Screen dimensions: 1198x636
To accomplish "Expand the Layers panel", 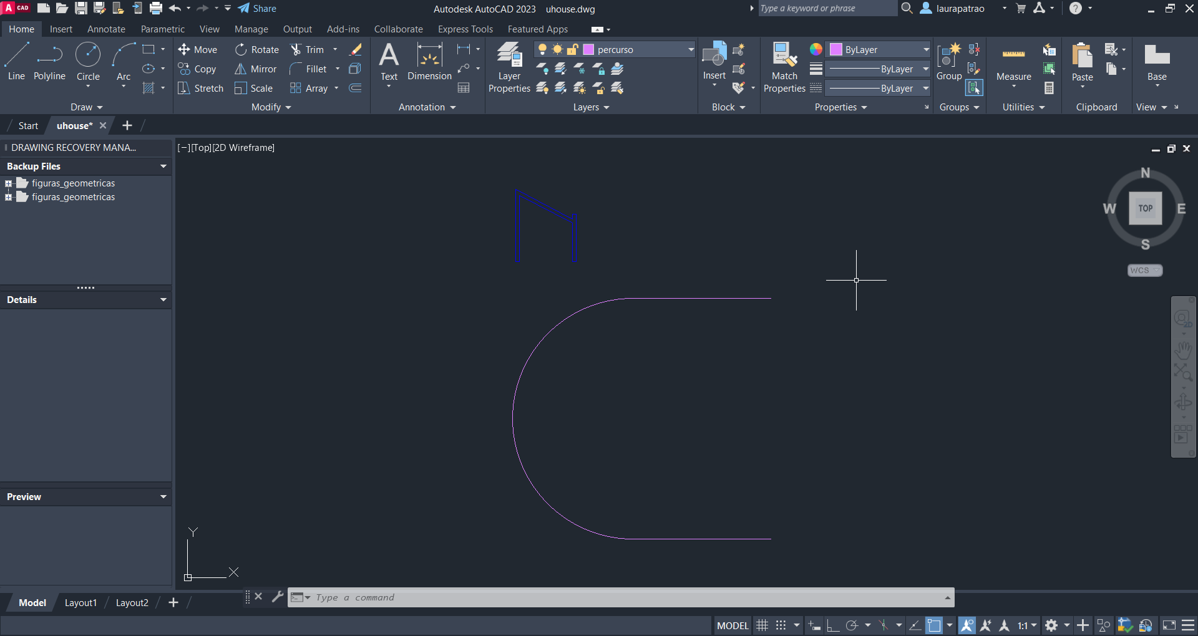I will click(x=591, y=107).
